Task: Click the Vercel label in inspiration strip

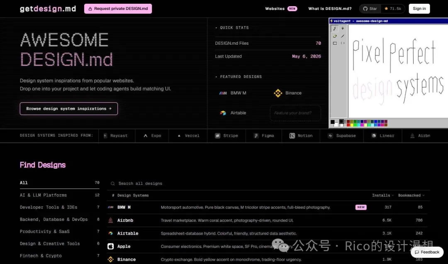Action: (x=192, y=136)
